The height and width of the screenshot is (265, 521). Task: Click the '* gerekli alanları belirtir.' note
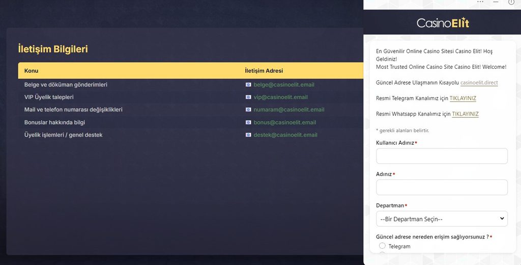tap(402, 130)
